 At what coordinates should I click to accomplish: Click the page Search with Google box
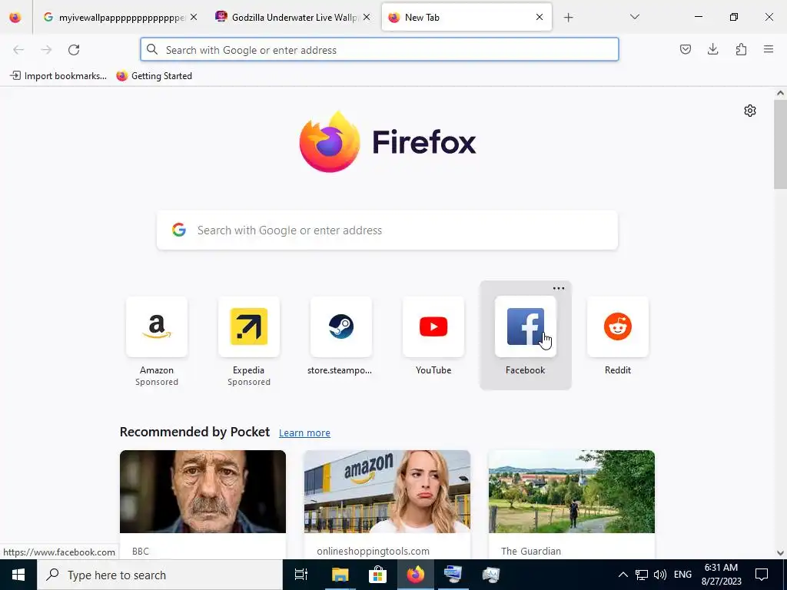click(387, 230)
